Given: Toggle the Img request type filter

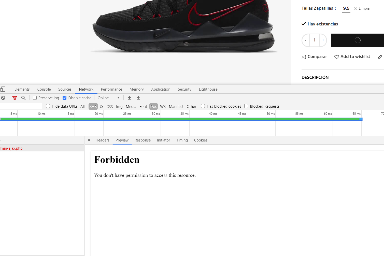Looking at the screenshot, I should click(119, 106).
